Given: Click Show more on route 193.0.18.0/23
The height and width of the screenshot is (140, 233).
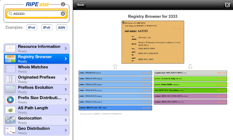Looking at the screenshot, I should click(x=146, y=90).
